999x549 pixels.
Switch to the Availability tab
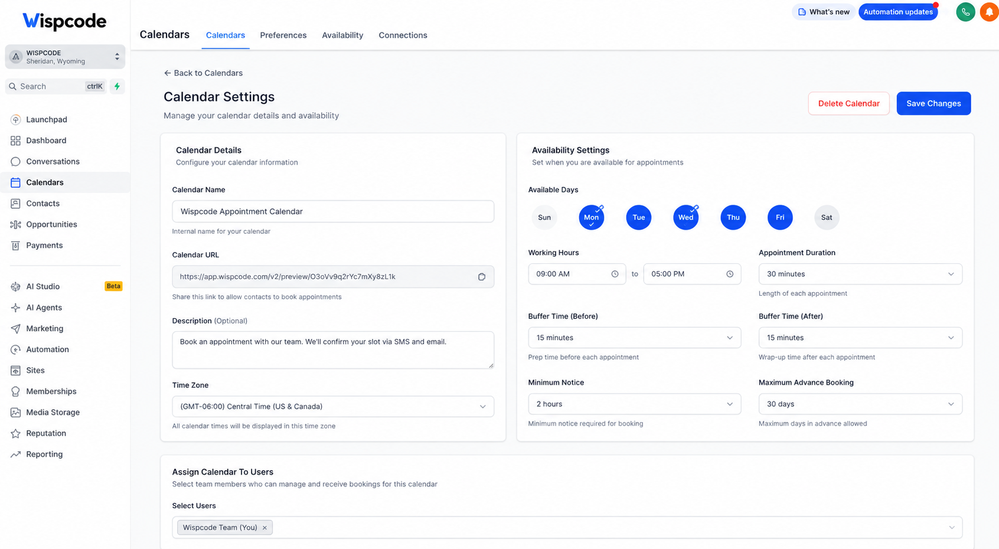pyautogui.click(x=342, y=35)
